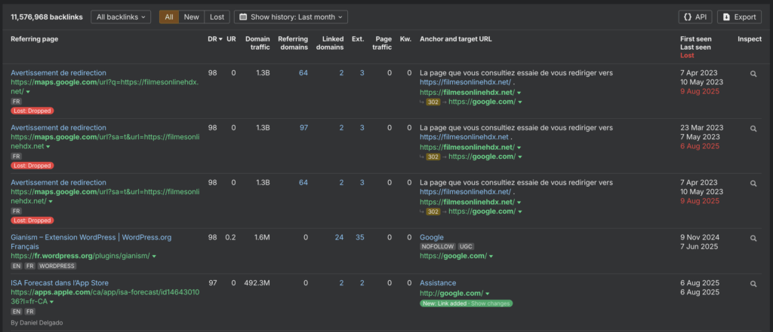The image size is (773, 332).
Task: Click the inspect magnifier for the wordpress.org row
Action: tap(752, 238)
